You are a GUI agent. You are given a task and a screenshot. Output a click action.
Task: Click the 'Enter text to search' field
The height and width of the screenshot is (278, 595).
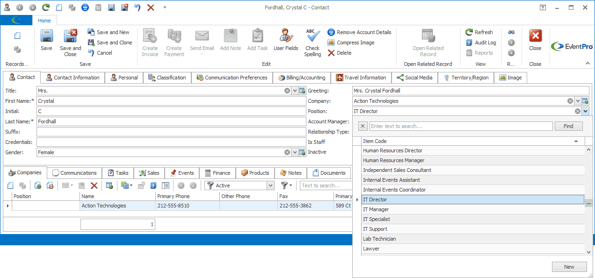click(461, 126)
